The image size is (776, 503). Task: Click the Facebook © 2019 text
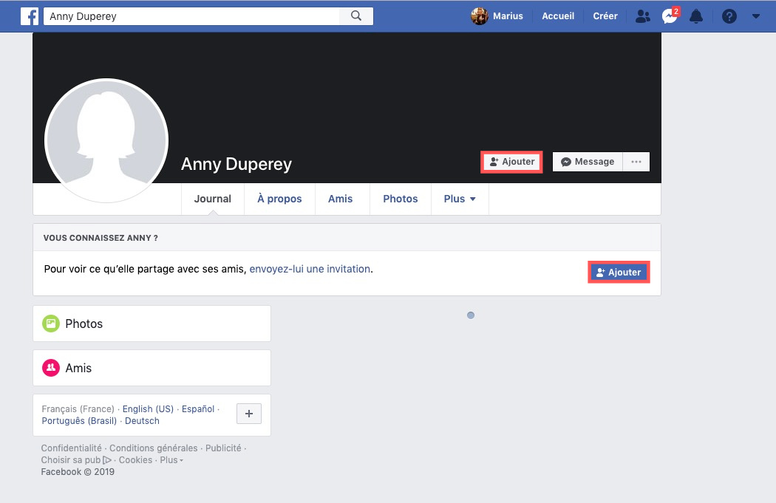click(x=78, y=472)
